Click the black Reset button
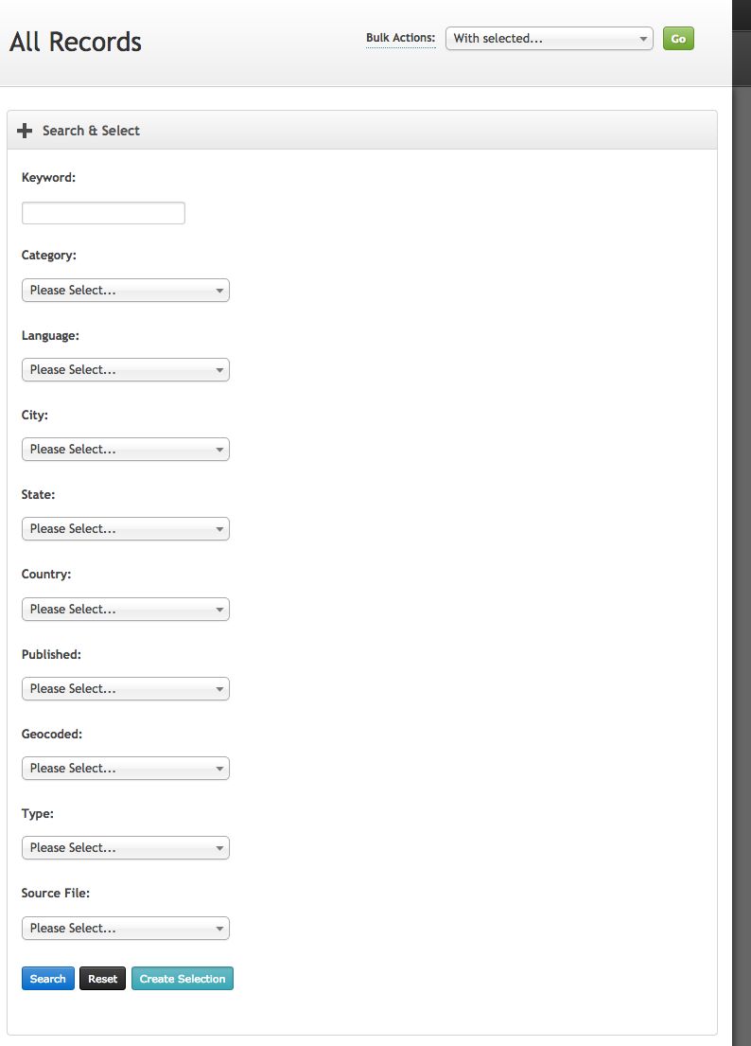This screenshot has height=1046, width=751. (102, 979)
